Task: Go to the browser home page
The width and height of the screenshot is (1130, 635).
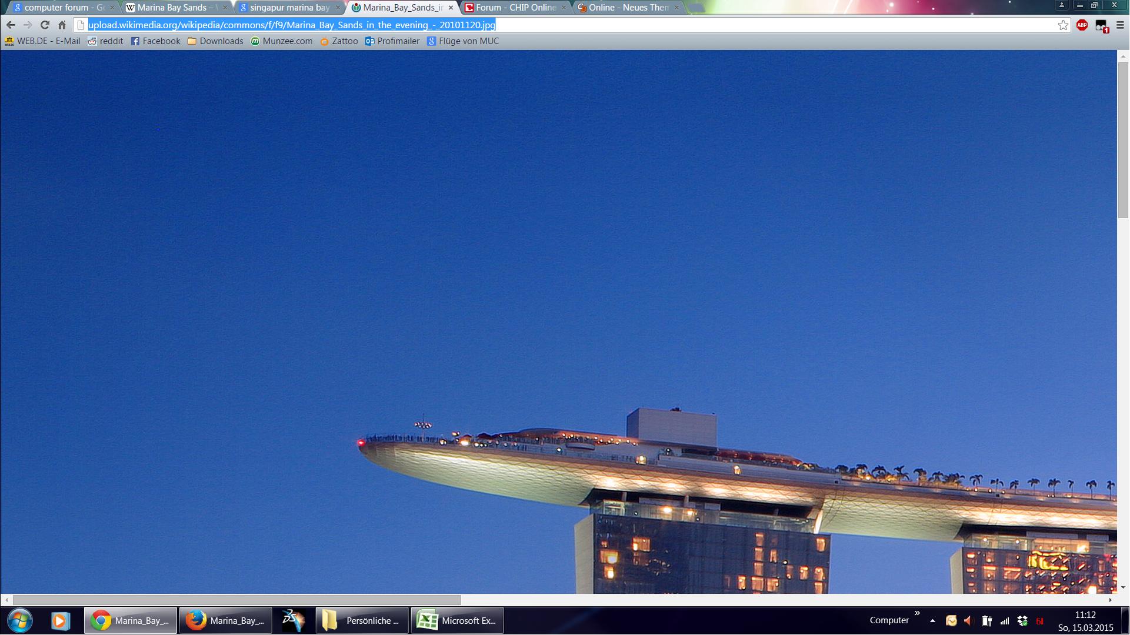Action: 62,25
